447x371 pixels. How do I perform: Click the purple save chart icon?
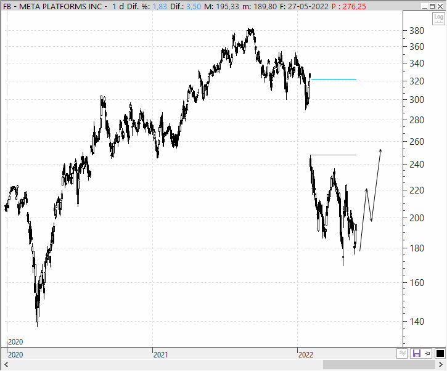(x=417, y=354)
